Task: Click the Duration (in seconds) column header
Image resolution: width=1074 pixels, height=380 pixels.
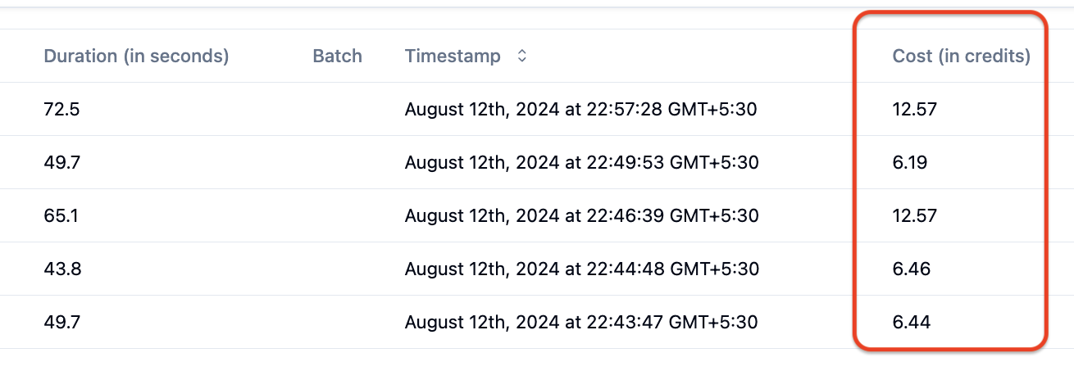Action: click(136, 57)
